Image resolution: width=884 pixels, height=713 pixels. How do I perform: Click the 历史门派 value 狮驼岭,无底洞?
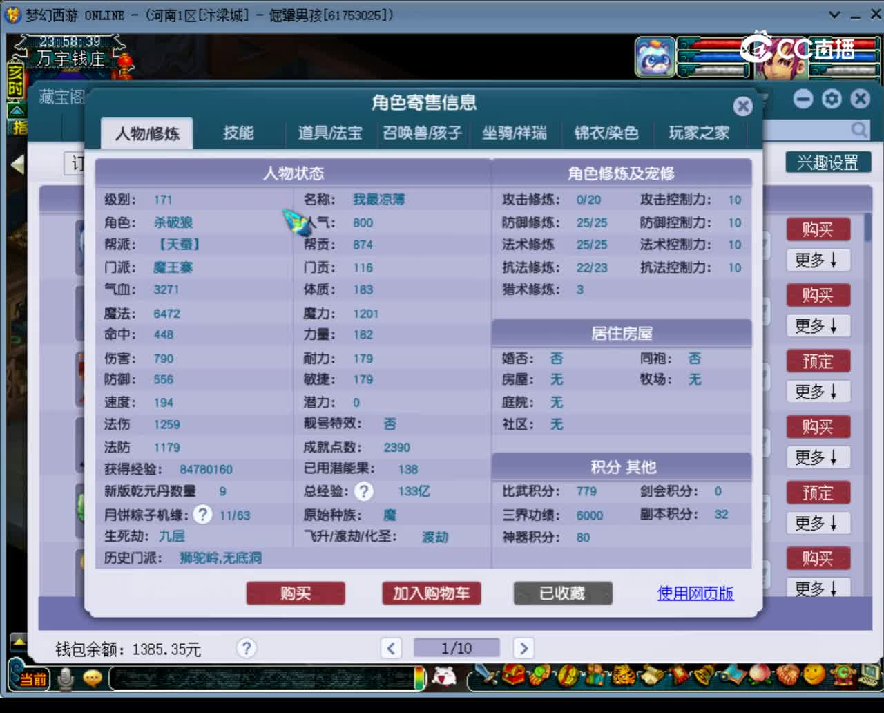(x=220, y=558)
